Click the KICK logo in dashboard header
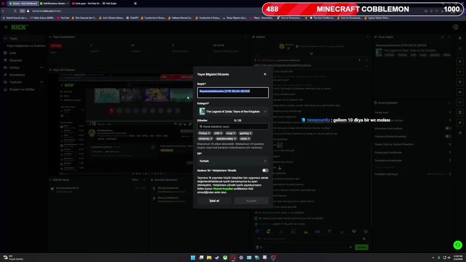The height and width of the screenshot is (262, 466). click(x=18, y=27)
